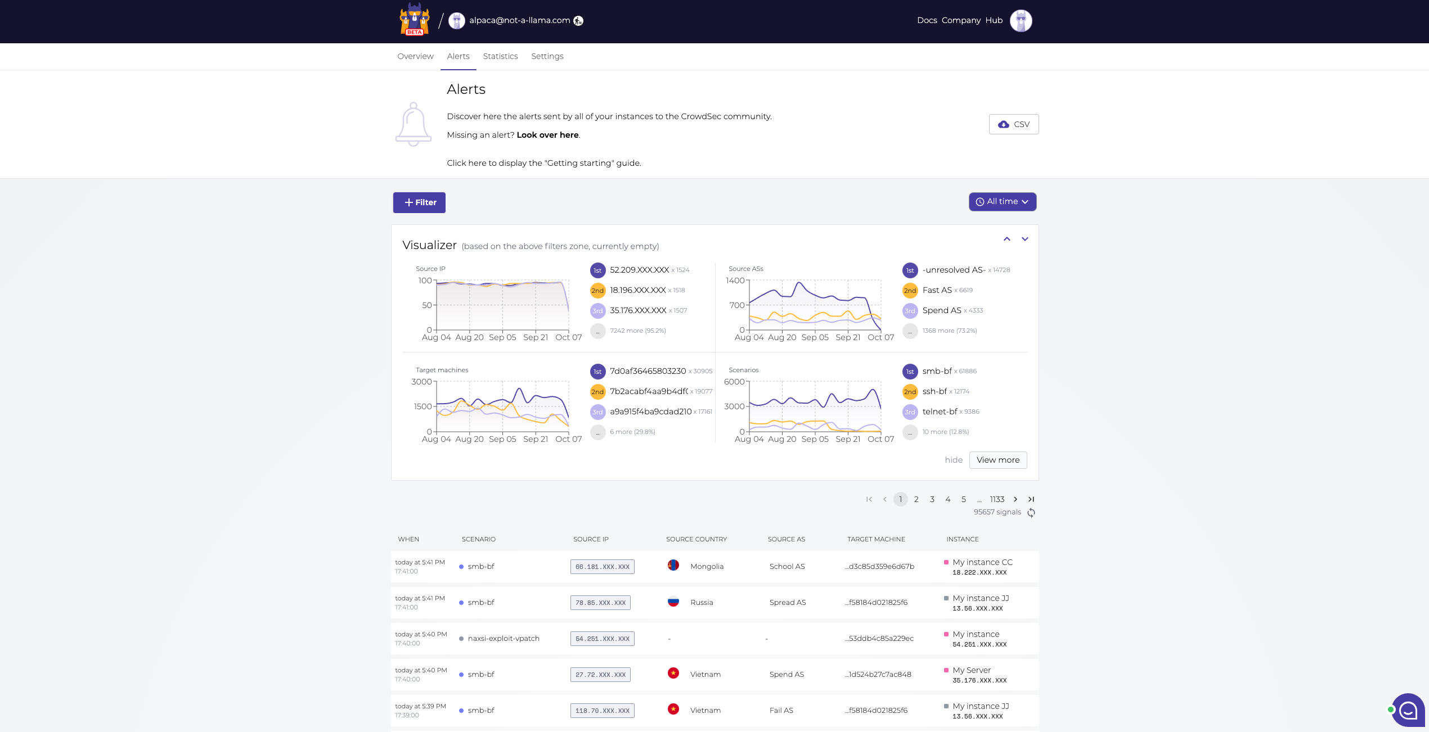Viewport: 1429px width, 732px height.
Task: Click the Scenarios chart
Action: click(x=814, y=406)
